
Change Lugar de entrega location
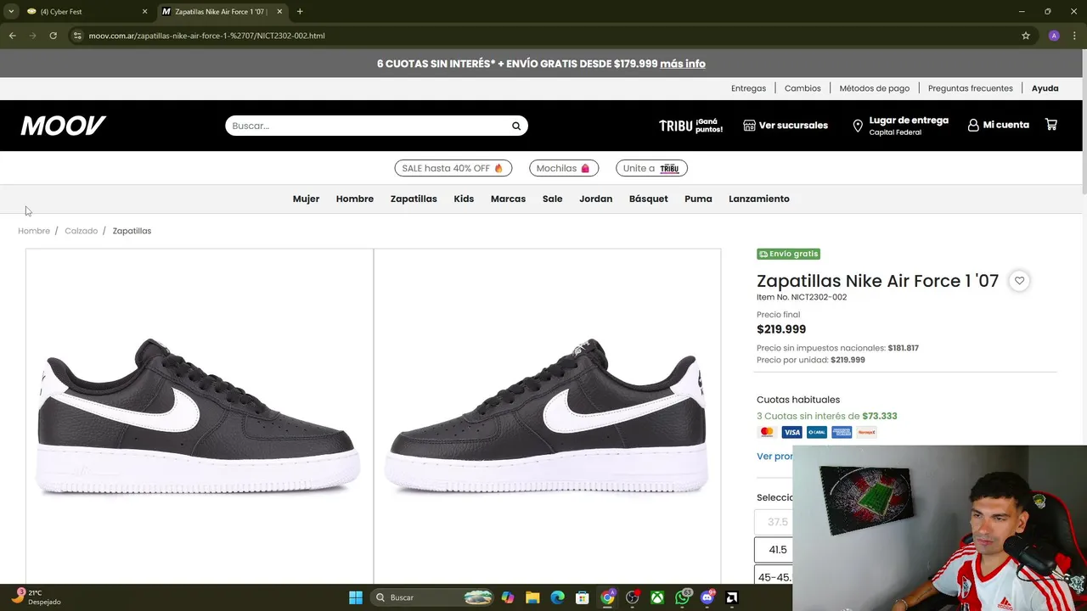(x=900, y=126)
